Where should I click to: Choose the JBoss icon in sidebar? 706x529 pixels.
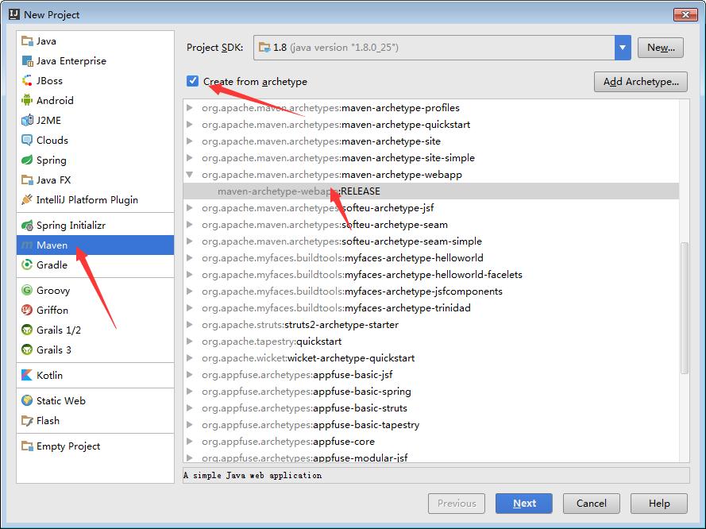coord(27,80)
